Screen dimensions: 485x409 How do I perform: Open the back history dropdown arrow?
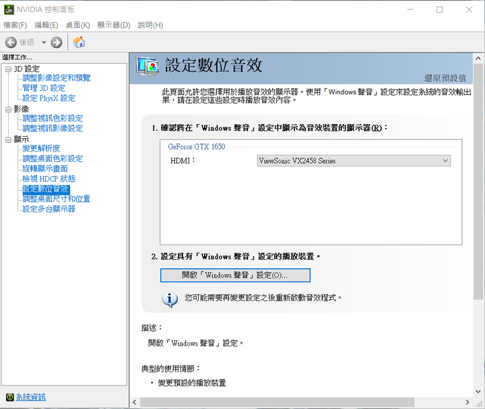[x=44, y=42]
